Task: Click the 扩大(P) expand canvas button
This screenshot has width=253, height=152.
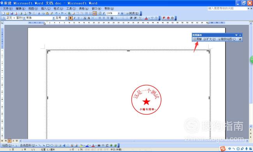Action: 209,39
